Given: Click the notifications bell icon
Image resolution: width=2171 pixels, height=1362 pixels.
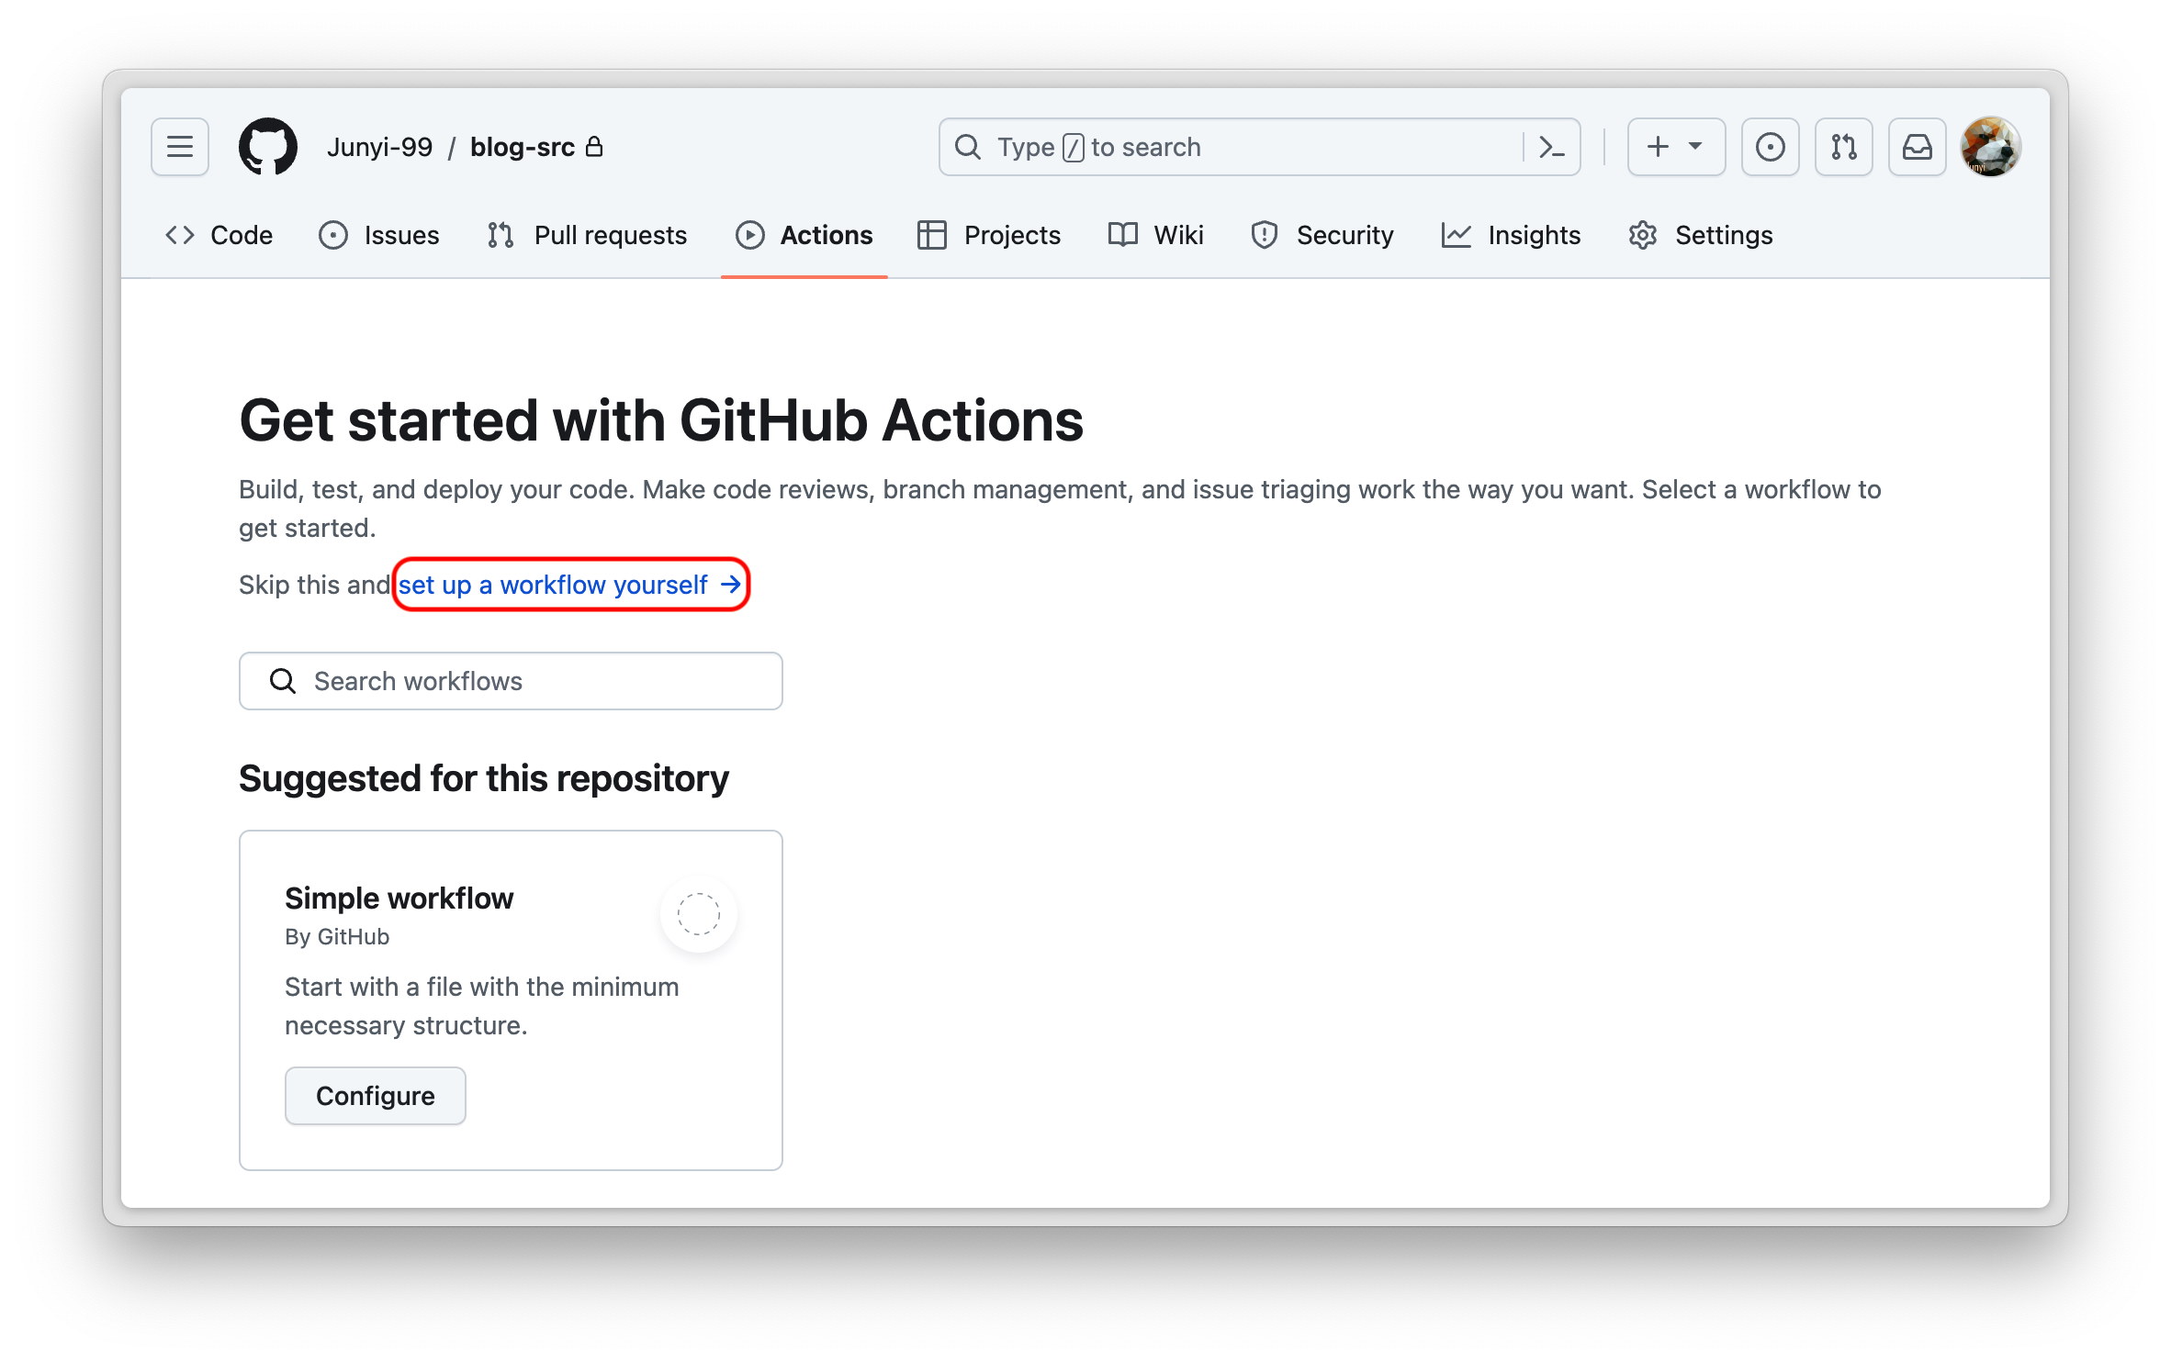Looking at the screenshot, I should (1915, 146).
